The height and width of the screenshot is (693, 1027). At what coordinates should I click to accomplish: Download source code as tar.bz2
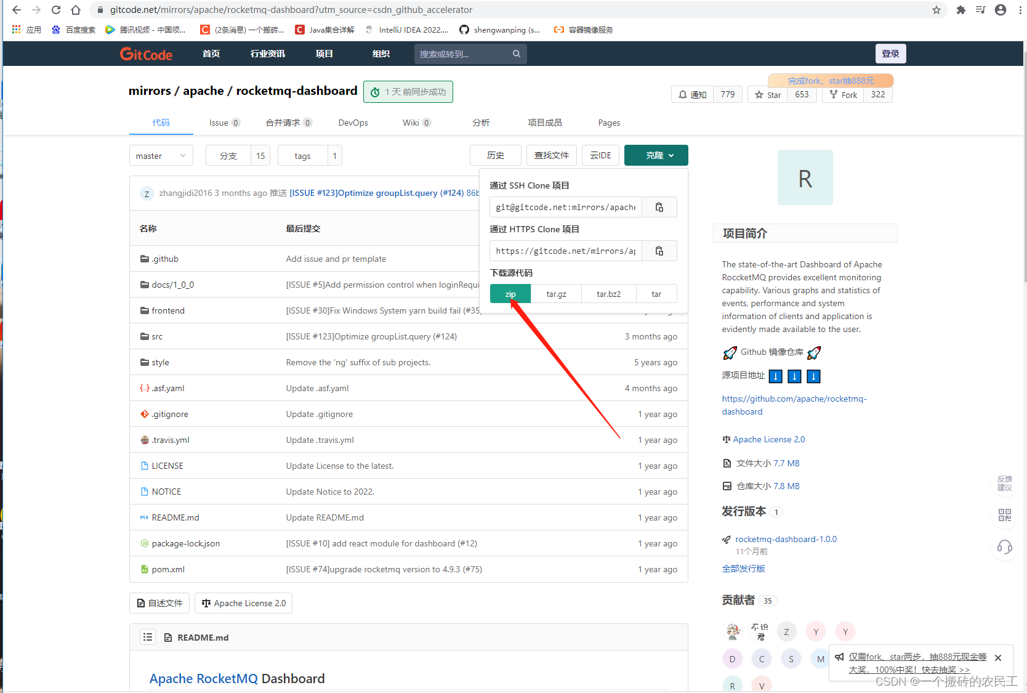click(x=609, y=294)
